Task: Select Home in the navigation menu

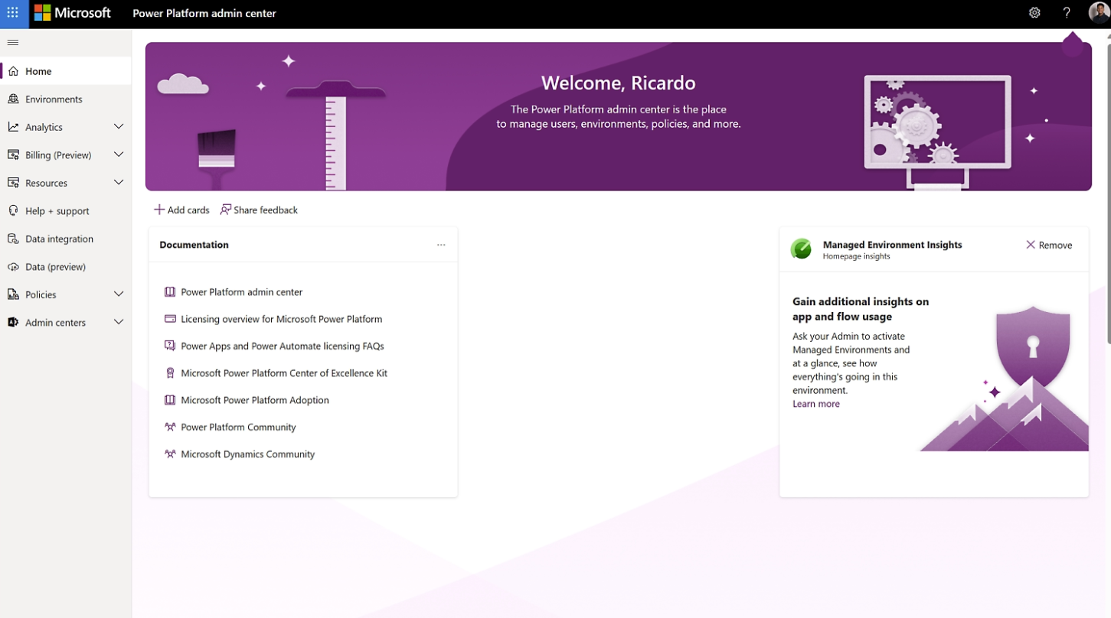Action: click(x=38, y=71)
